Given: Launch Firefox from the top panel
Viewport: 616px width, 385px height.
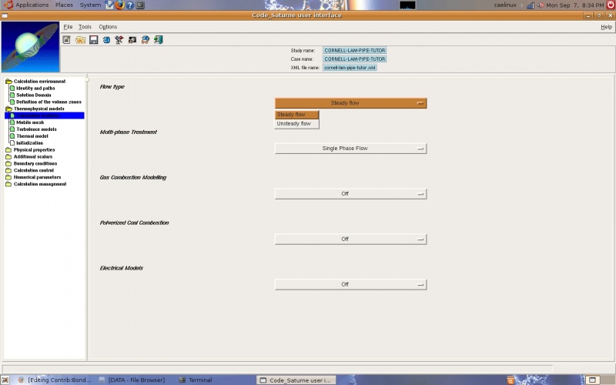Looking at the screenshot, I should click(x=119, y=5).
